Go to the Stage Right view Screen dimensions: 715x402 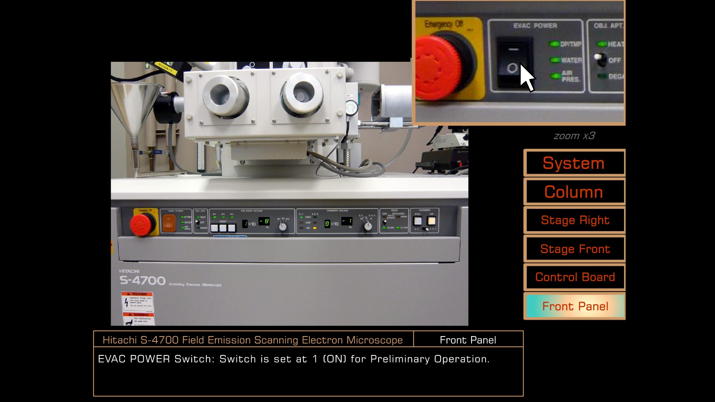pos(574,220)
